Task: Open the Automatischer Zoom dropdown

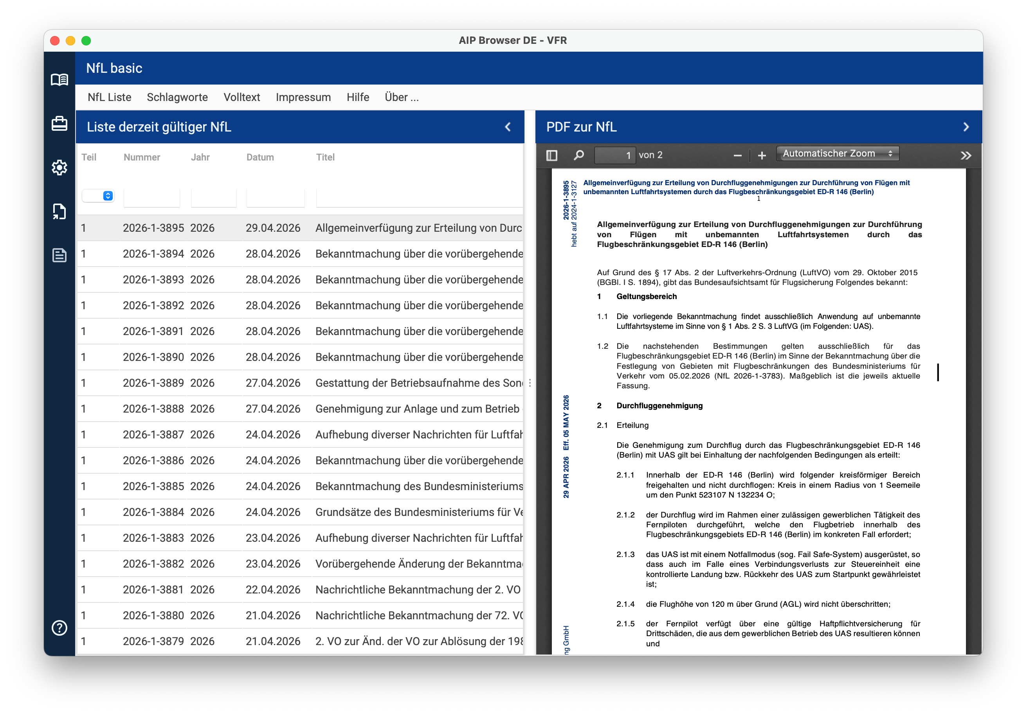Action: click(x=838, y=153)
